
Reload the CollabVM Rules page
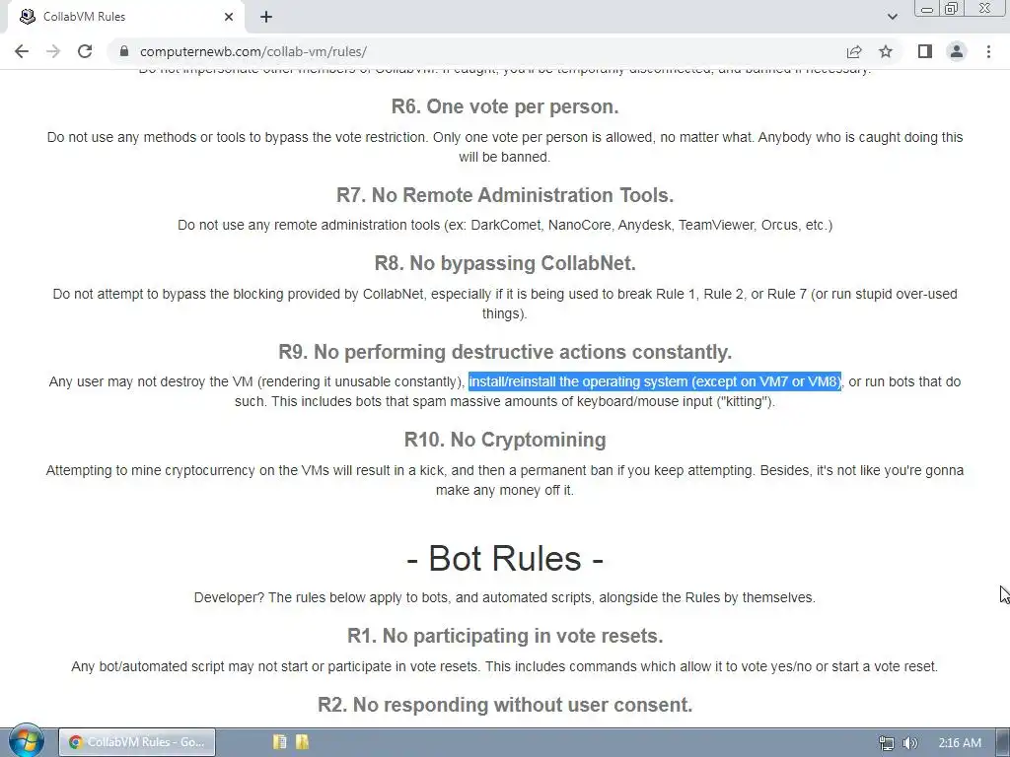(x=85, y=51)
